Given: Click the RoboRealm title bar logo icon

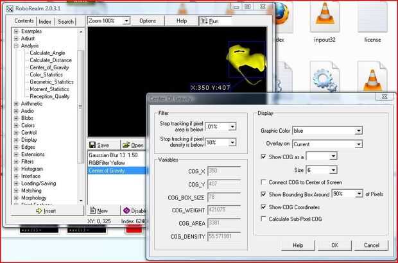Looking at the screenshot, I should click(x=10, y=8).
